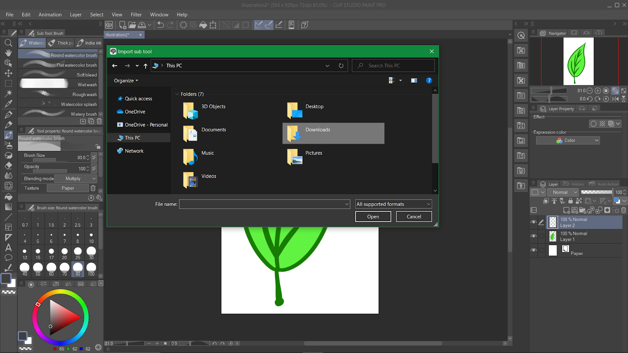Click the Clip Studio launcher icon

(109, 25)
